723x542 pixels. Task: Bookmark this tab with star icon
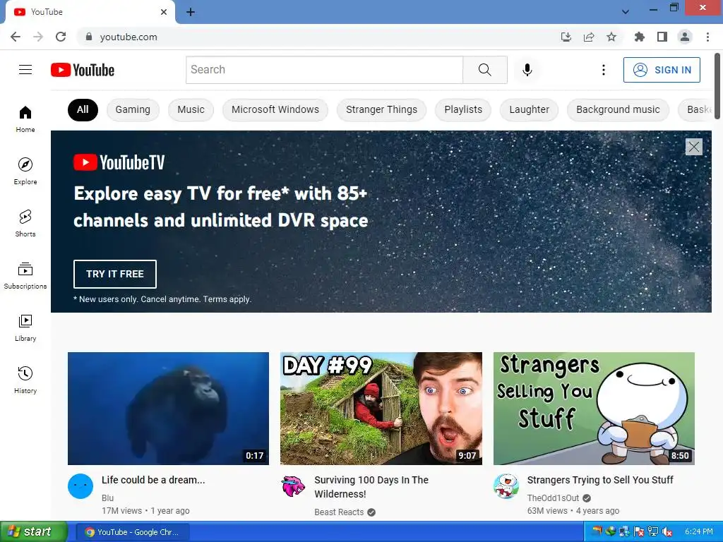pos(611,37)
